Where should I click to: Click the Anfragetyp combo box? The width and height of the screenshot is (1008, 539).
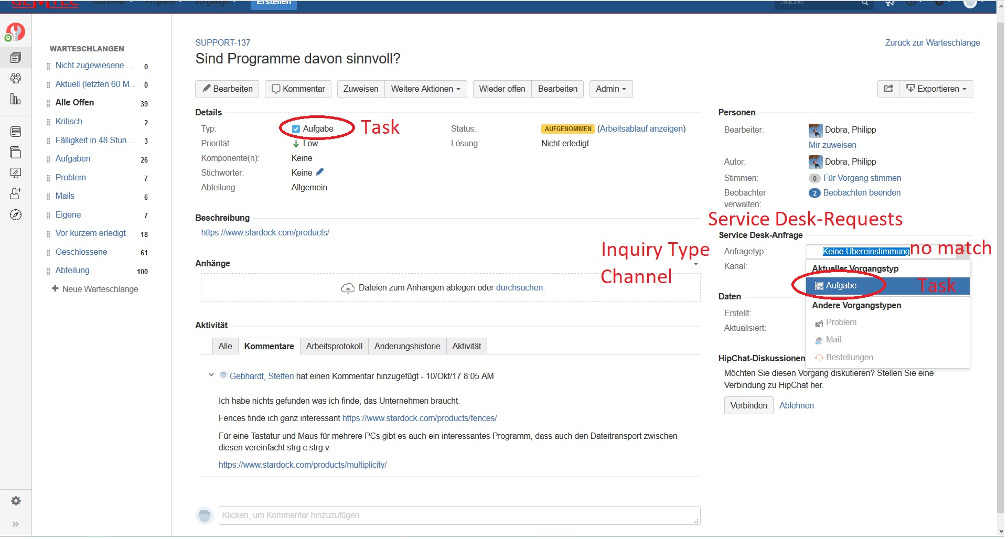887,252
